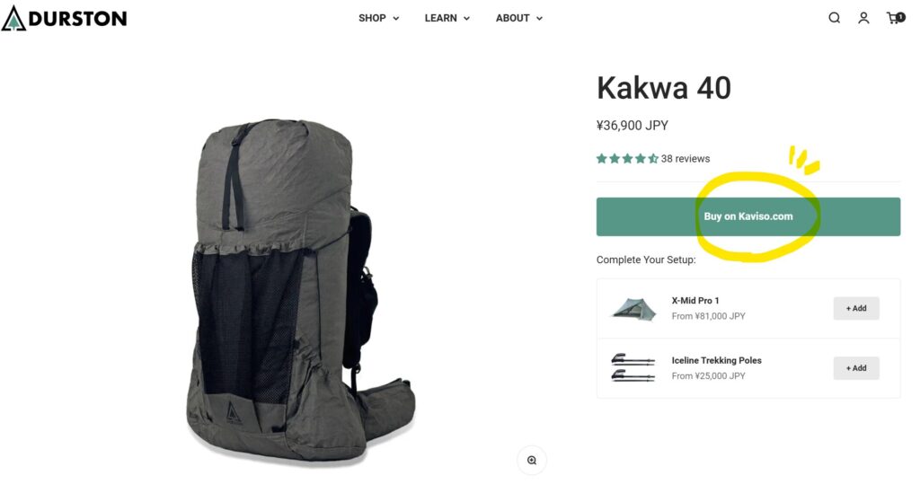Click the Kakwa 40 backpack image
920x493 pixels.
click(301, 293)
